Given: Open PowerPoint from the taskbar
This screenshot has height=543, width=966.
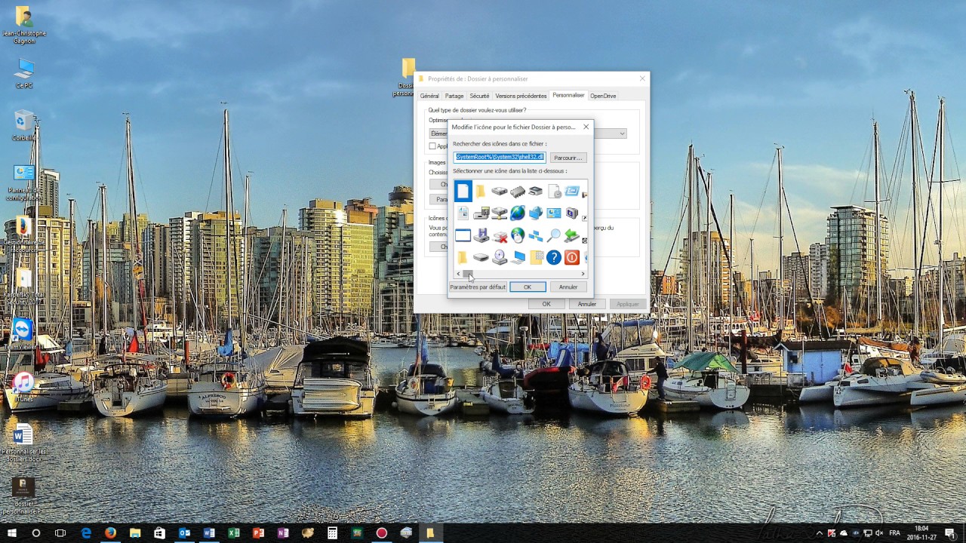Looking at the screenshot, I should tap(258, 533).
